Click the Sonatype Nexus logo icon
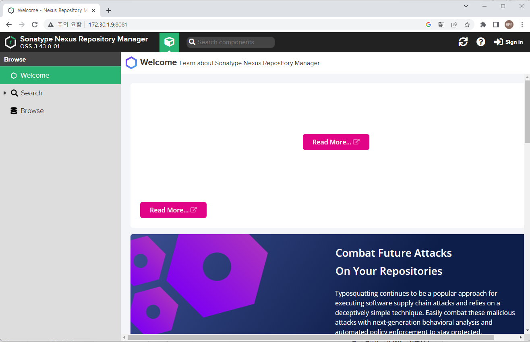The image size is (530, 342). tap(10, 42)
